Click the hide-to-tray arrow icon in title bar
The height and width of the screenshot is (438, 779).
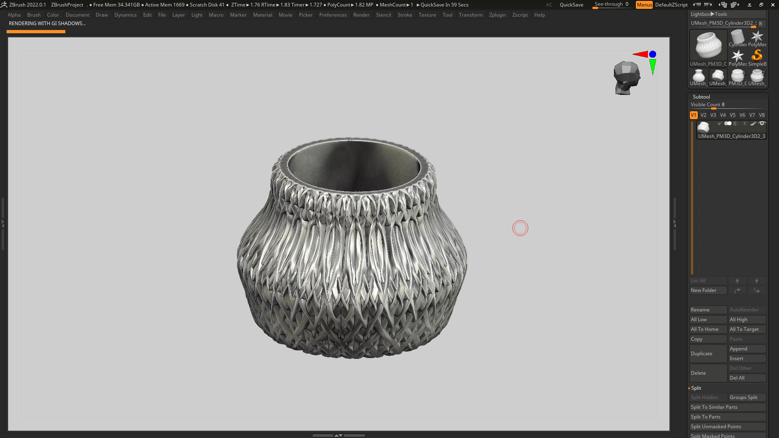pos(749,5)
